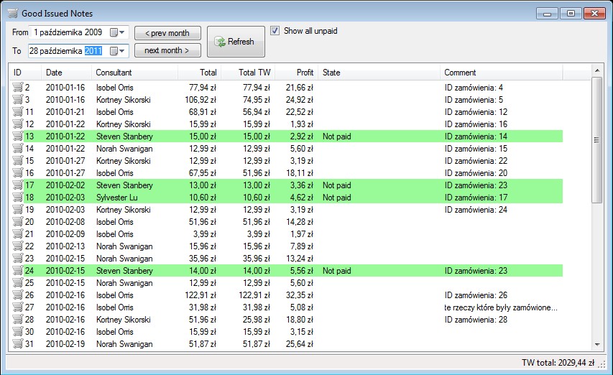Click the cart icon for note ID 2
Image resolution: width=613 pixels, height=375 pixels.
18,87
